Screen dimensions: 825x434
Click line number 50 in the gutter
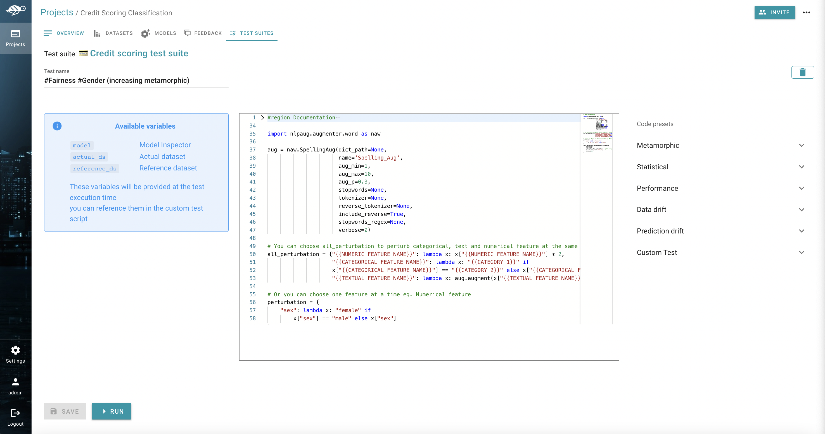252,254
